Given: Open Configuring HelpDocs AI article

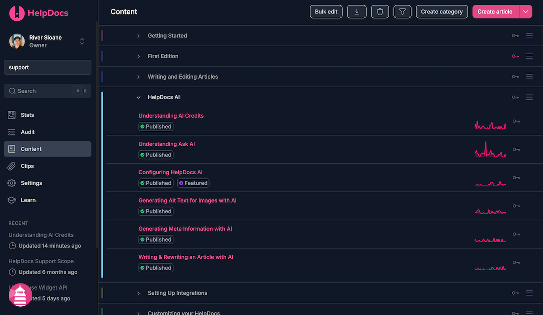Looking at the screenshot, I should pos(171,172).
